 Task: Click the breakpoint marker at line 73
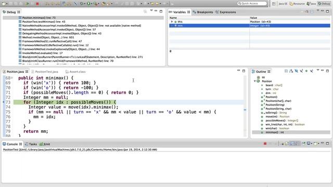click(x=4, y=102)
